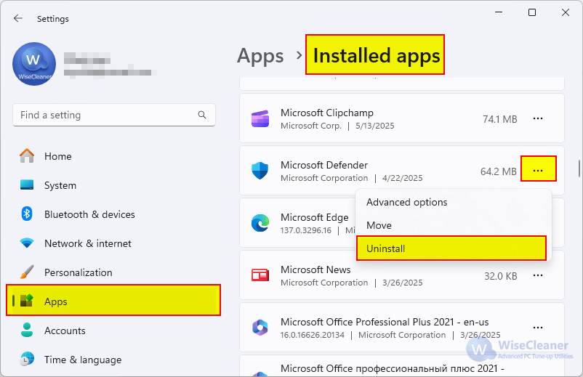
Task: Click the search magnifier icon
Action: (x=202, y=115)
